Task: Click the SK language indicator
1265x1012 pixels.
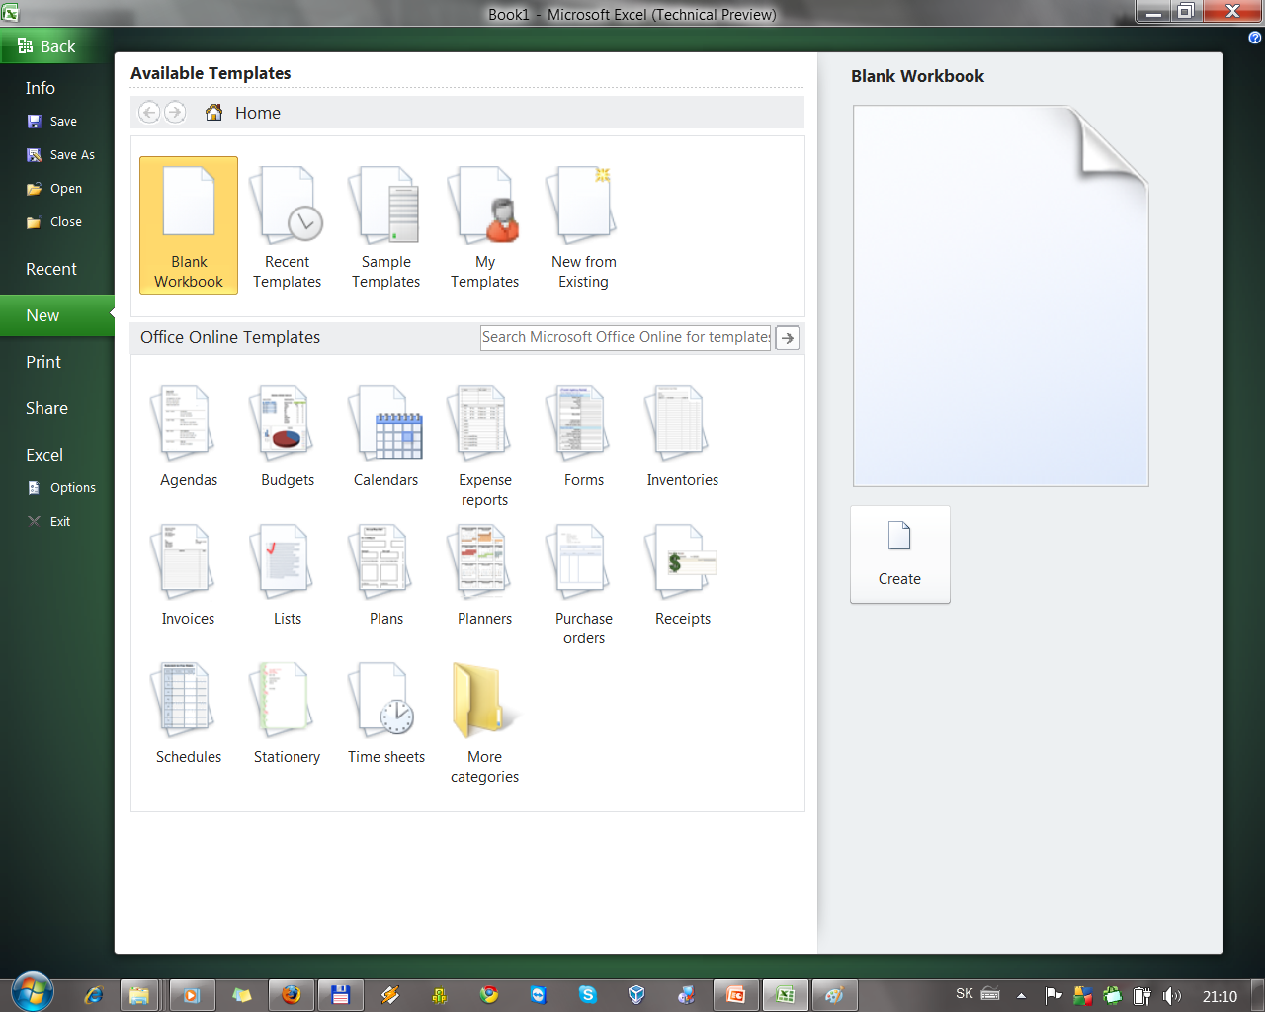Action: [x=965, y=993]
